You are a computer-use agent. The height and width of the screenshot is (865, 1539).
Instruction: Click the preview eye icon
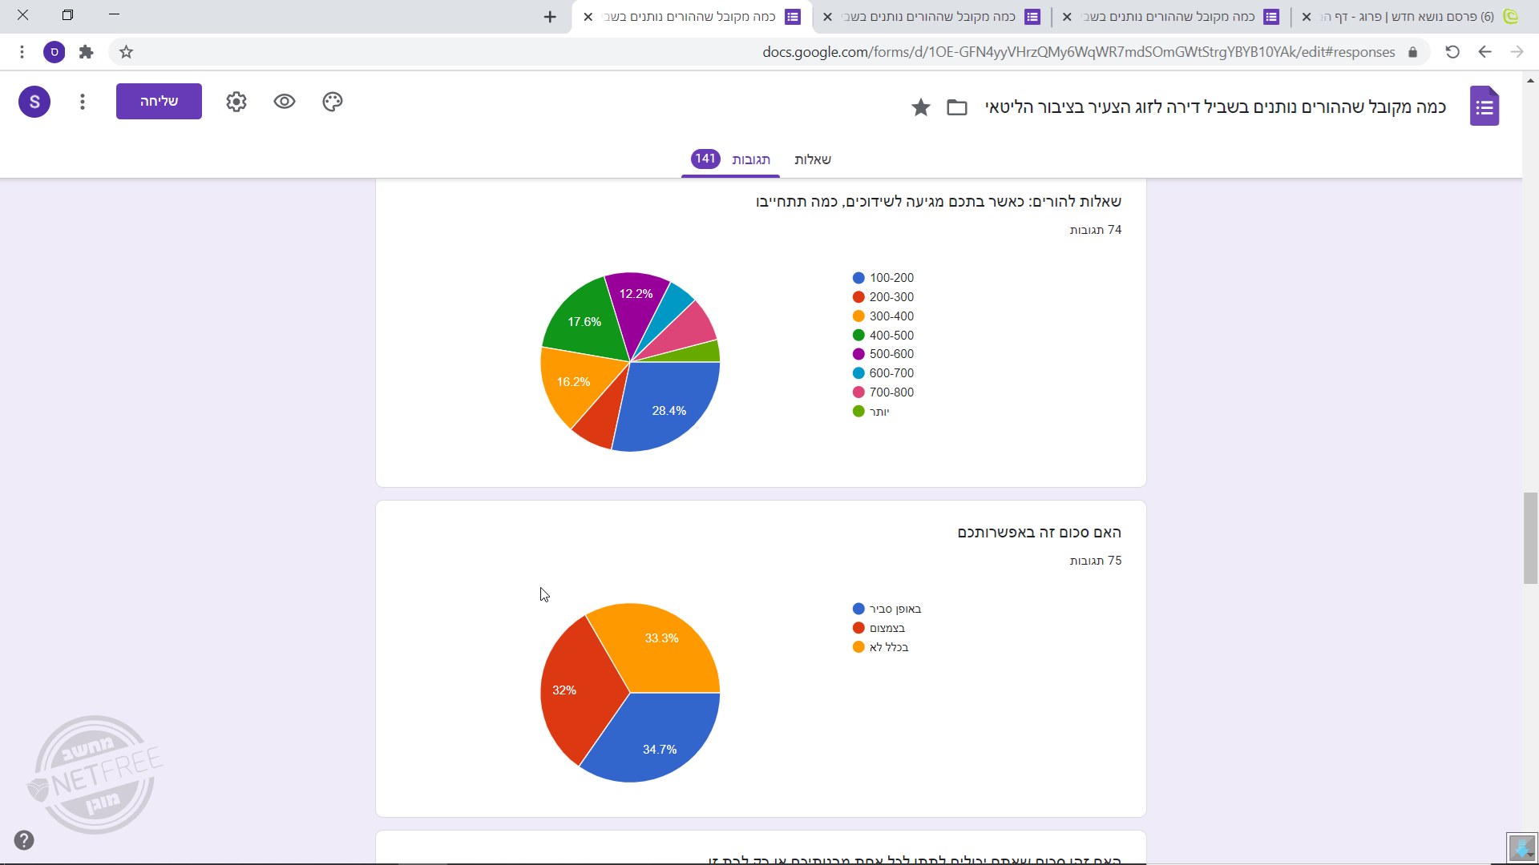285,102
